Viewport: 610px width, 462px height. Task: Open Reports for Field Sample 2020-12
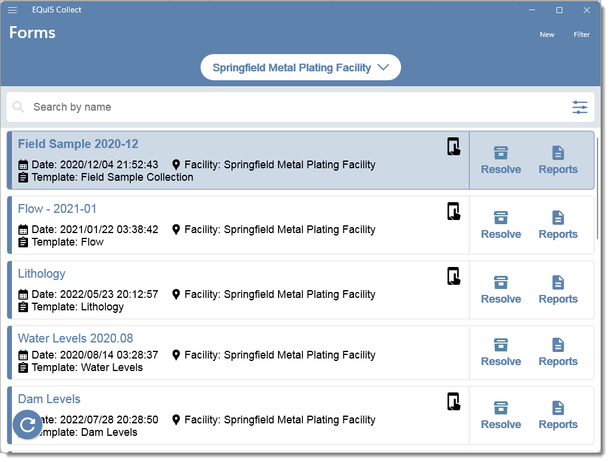click(558, 161)
